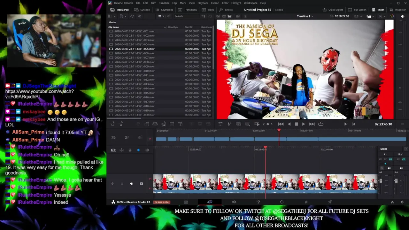
Task: Switch to the Fusion page
Action: (x=258, y=202)
